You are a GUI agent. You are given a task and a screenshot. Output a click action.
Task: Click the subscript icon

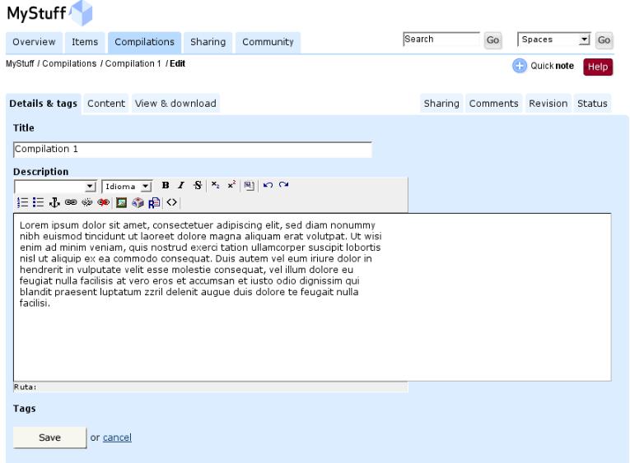[213, 186]
